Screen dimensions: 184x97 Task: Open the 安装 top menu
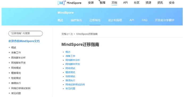click(x=91, y=3)
